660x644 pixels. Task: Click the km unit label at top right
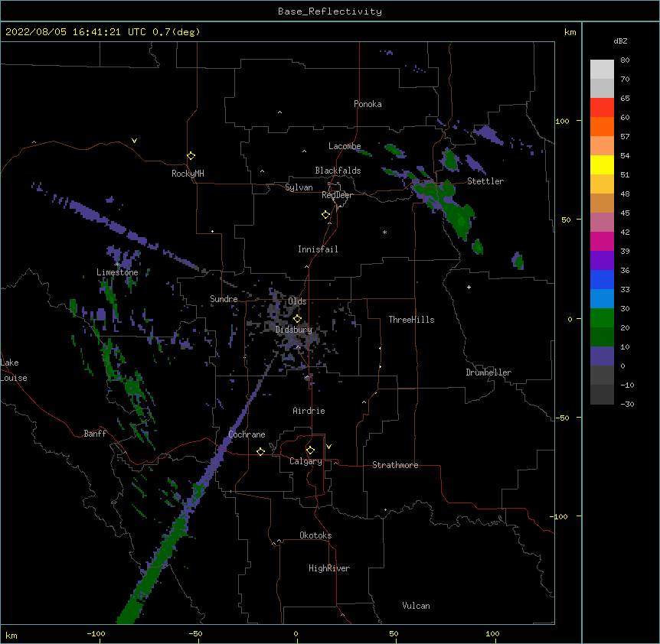(x=570, y=32)
